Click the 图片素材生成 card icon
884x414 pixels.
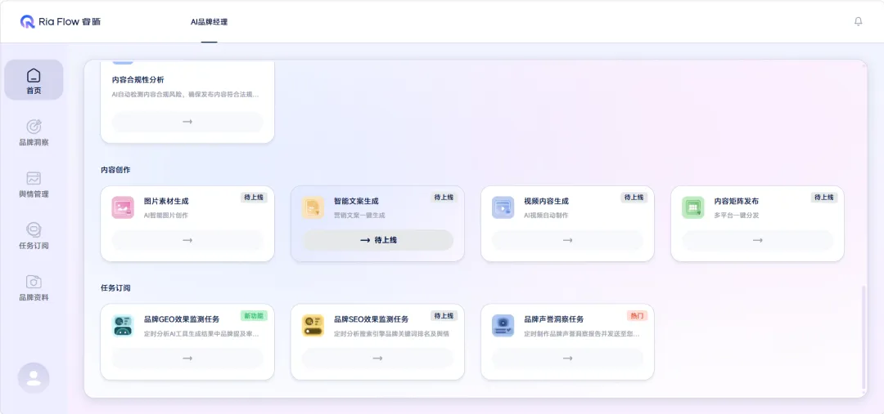pos(123,207)
